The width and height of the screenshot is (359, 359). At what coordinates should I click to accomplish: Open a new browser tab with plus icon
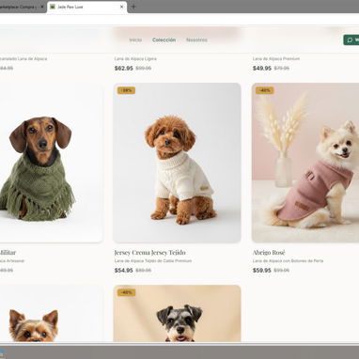click(x=133, y=7)
